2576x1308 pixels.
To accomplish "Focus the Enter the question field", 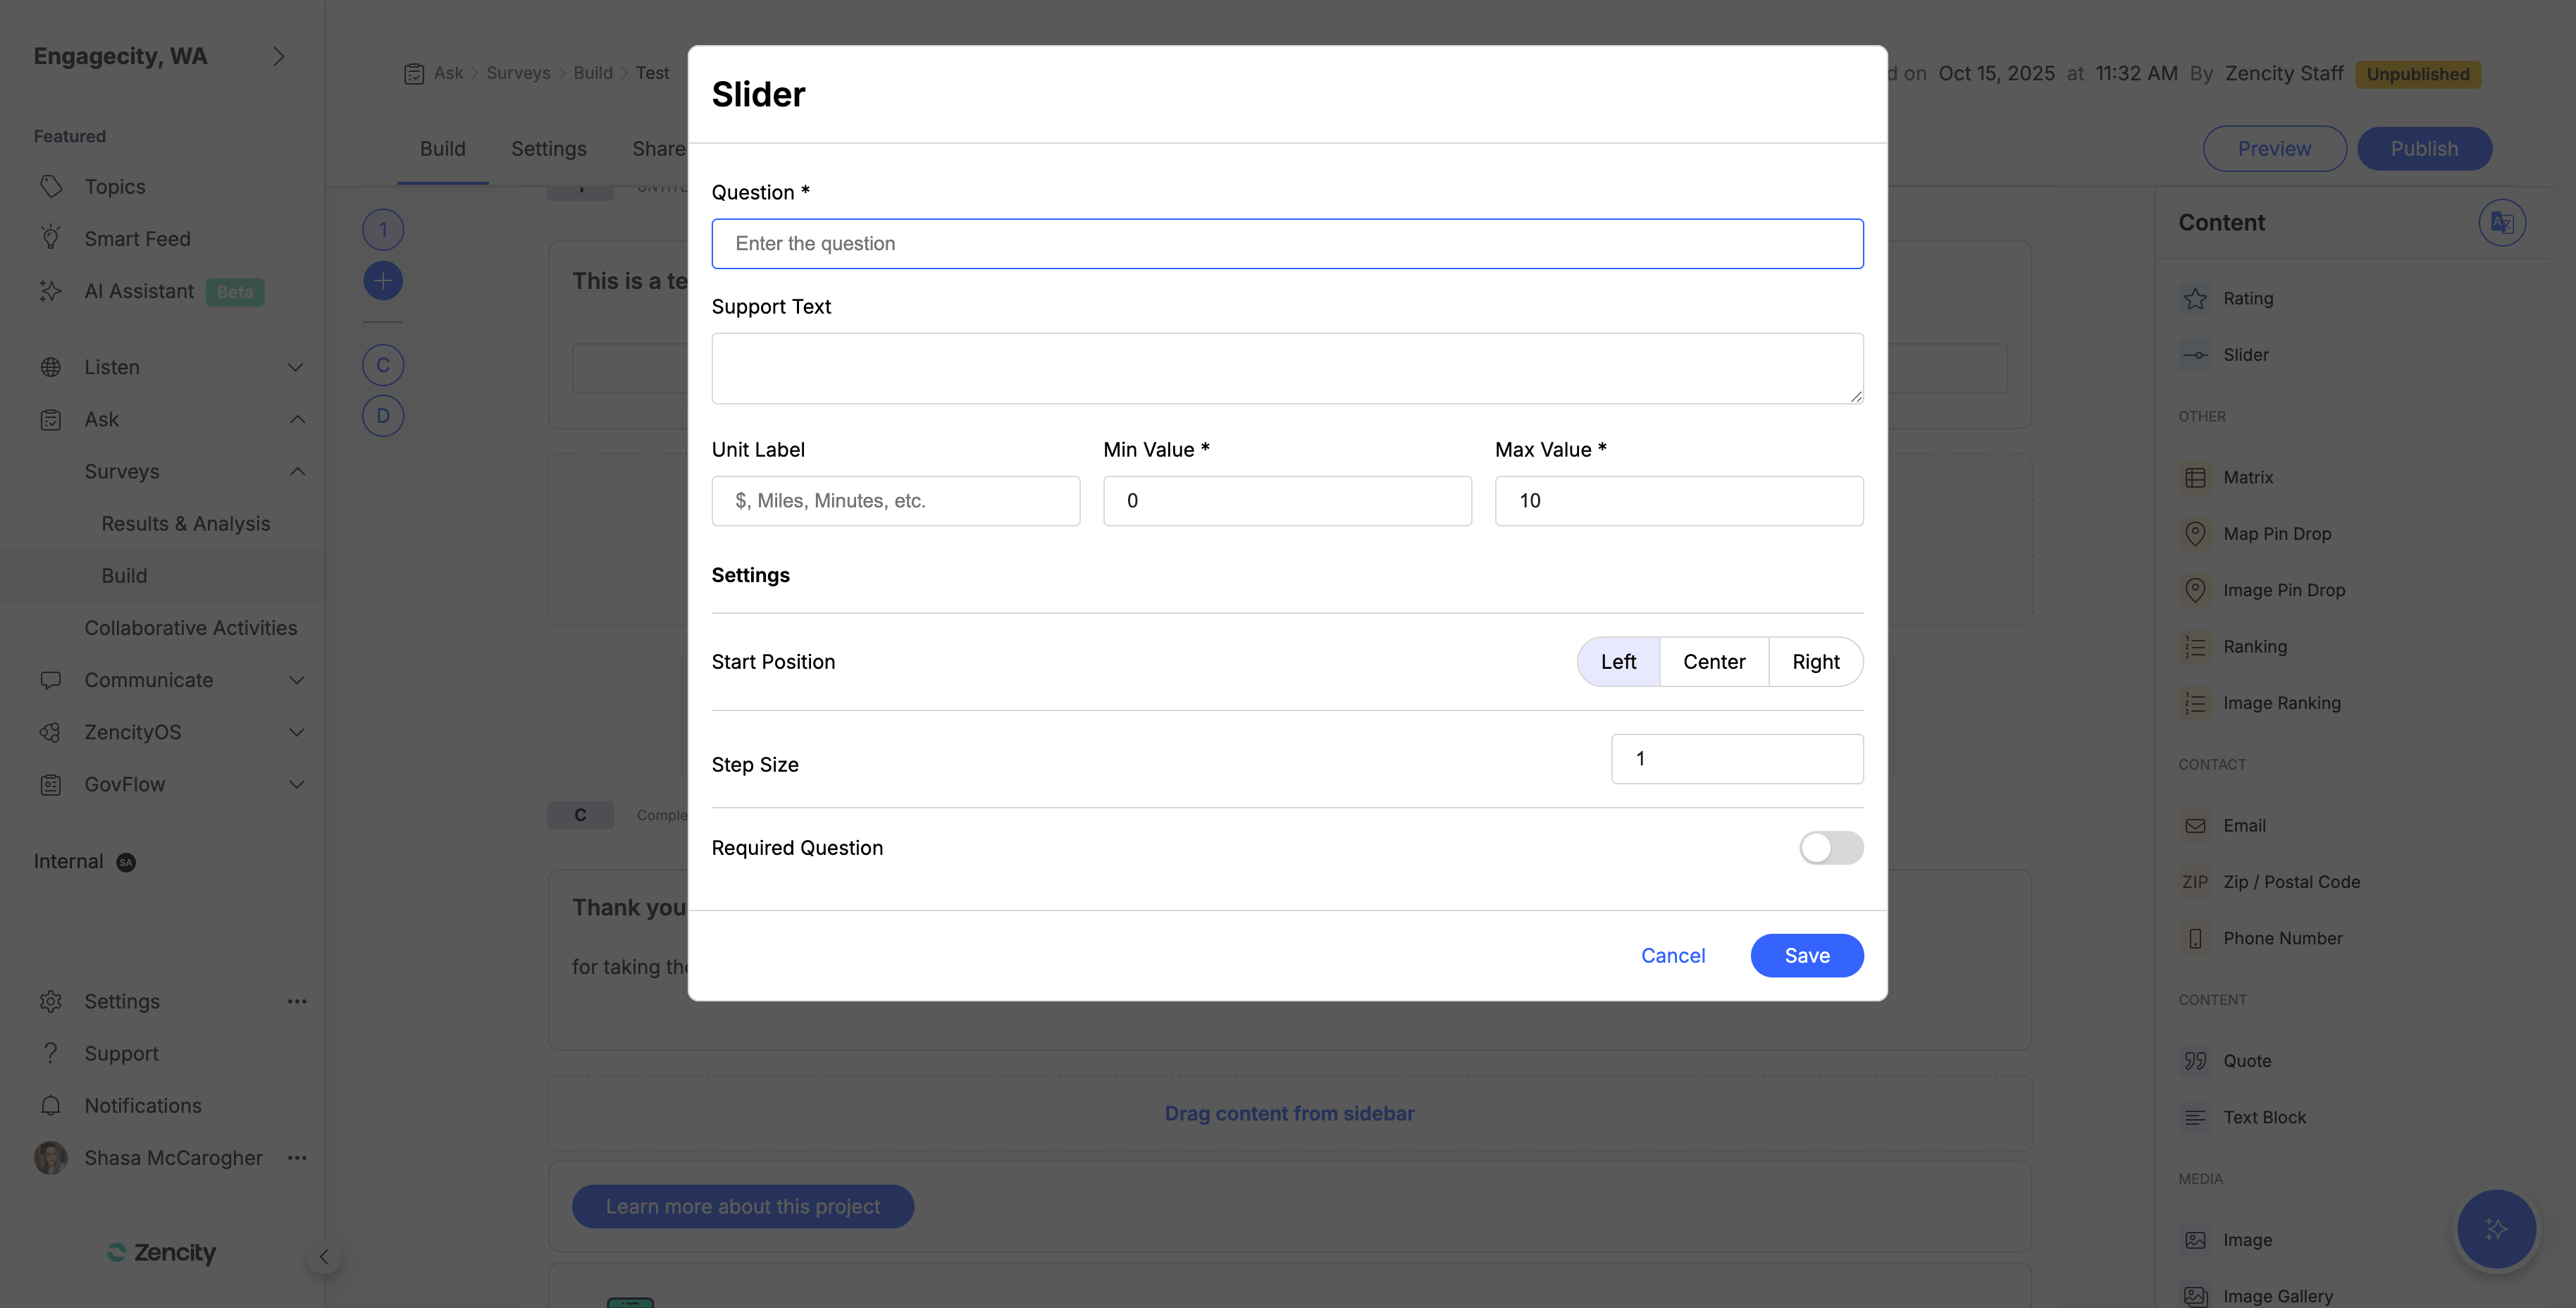I will 1287,244.
